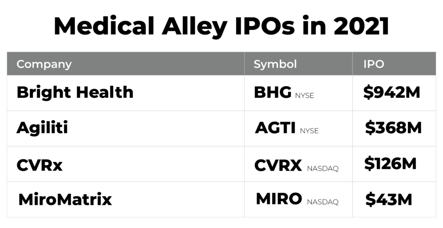Click the MIRO ticker symbol
This screenshot has width=443, height=228.
tap(279, 199)
